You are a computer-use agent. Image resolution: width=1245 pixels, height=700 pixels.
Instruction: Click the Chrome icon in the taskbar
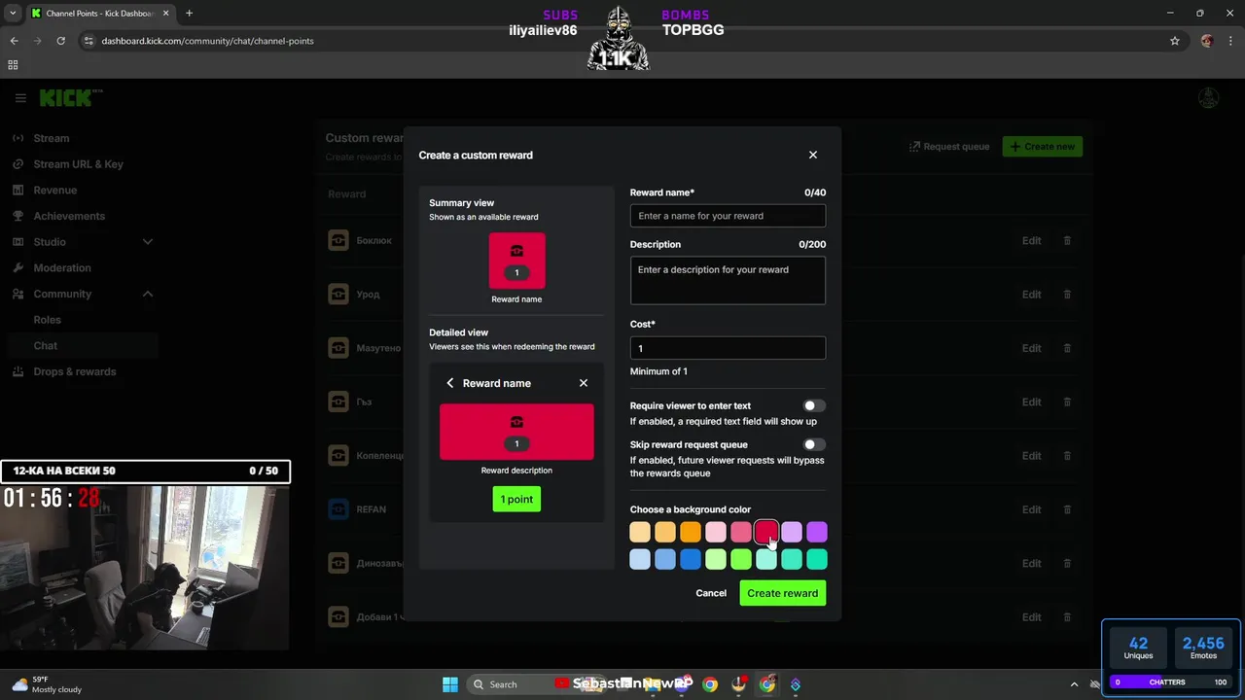710,684
